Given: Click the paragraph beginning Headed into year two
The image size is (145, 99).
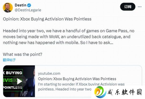Looking at the screenshot, I should [69, 37].
